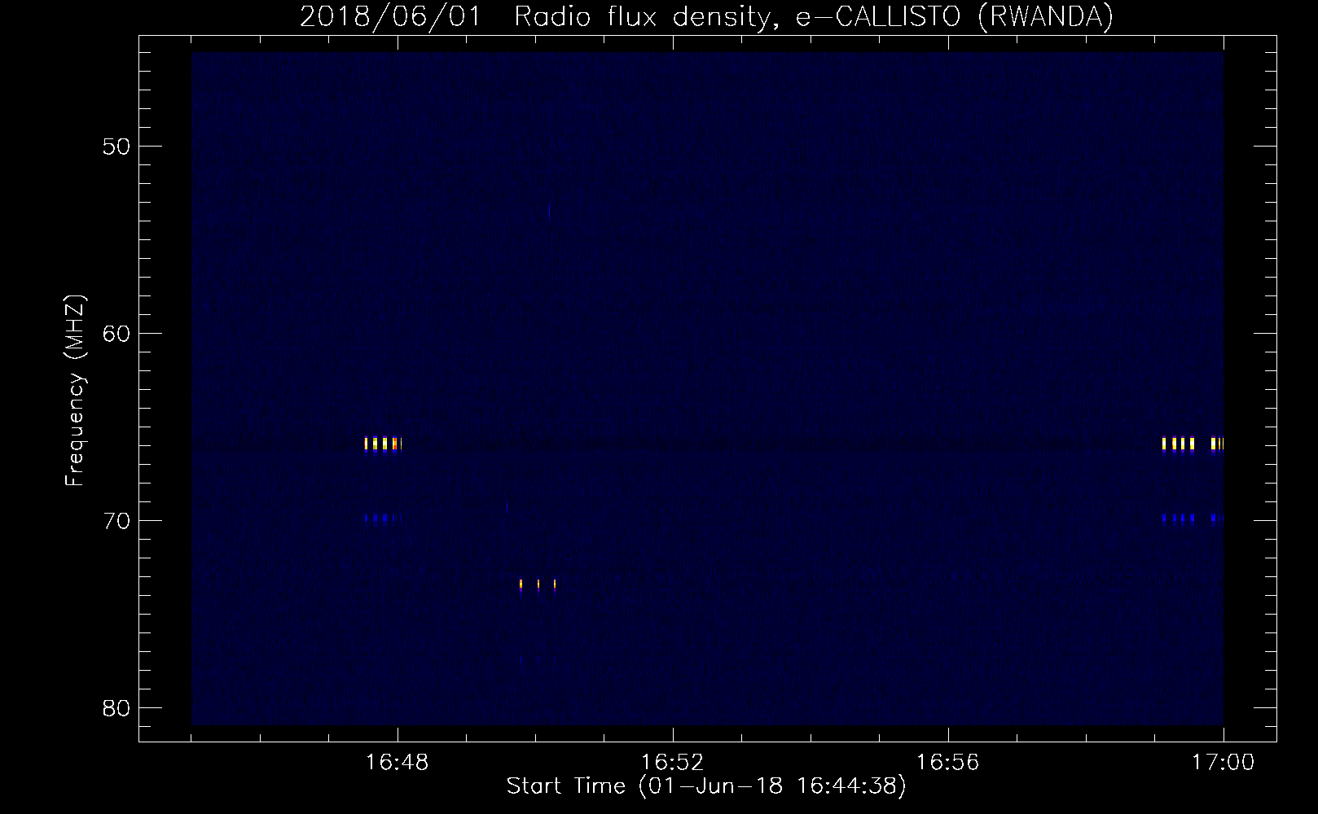Screen dimensions: 1318x814
Task: Click the 70 frequency tick label
Action: coord(116,521)
